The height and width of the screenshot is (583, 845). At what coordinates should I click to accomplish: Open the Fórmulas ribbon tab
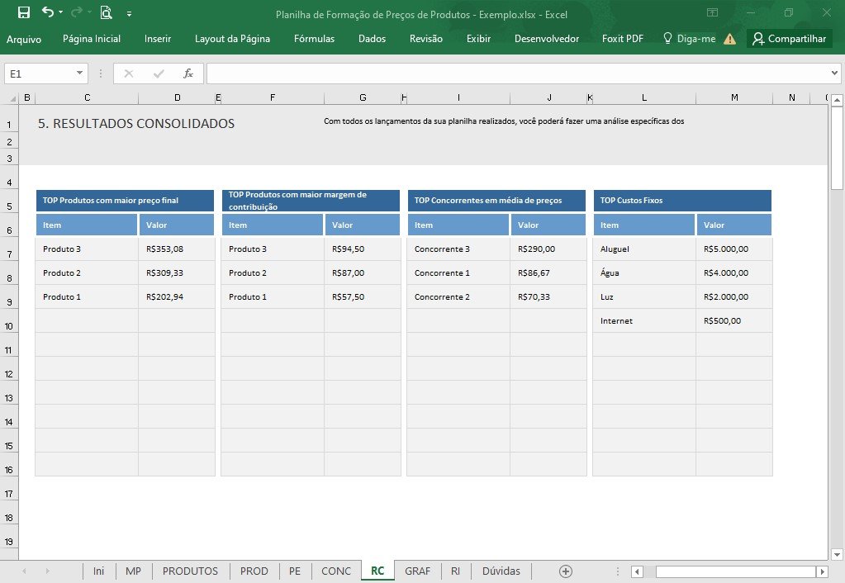click(x=314, y=39)
